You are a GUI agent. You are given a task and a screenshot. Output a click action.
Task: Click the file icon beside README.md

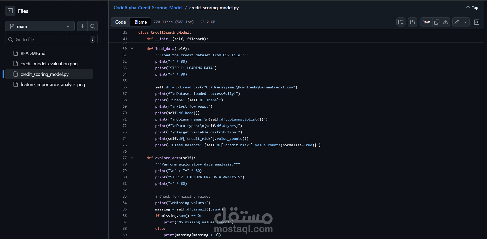[15, 53]
